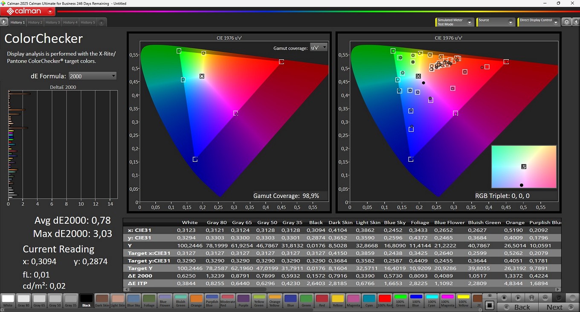Open the Direct Display Control dropdown
The width and height of the screenshot is (580, 312).
pyautogui.click(x=539, y=22)
